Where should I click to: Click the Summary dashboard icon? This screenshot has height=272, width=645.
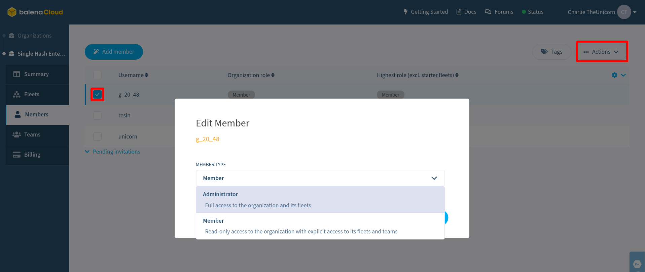coord(16,74)
